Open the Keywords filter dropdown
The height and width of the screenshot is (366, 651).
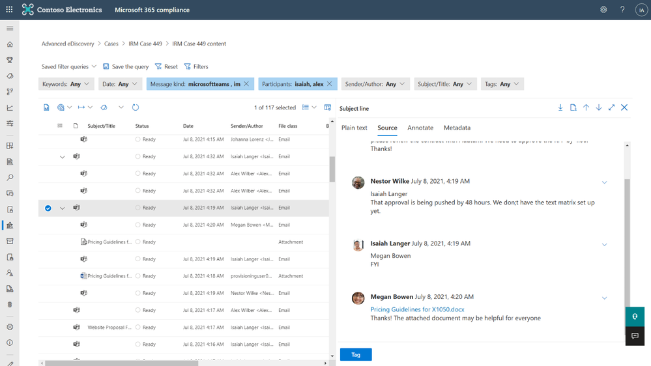click(66, 84)
